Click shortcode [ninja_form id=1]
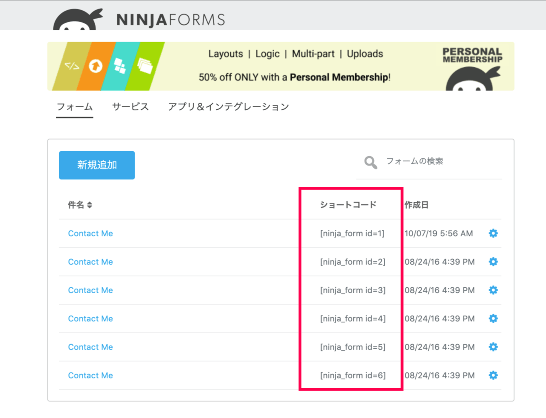 (x=352, y=233)
